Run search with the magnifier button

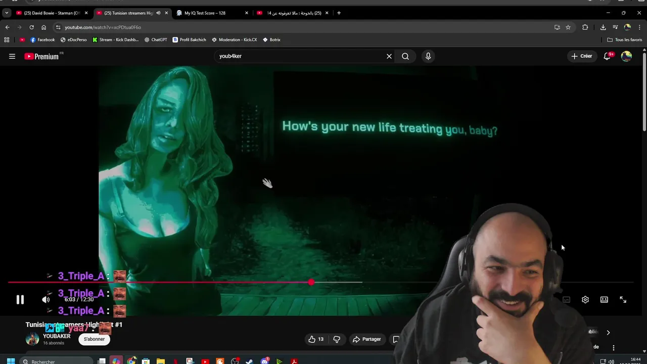[405, 56]
